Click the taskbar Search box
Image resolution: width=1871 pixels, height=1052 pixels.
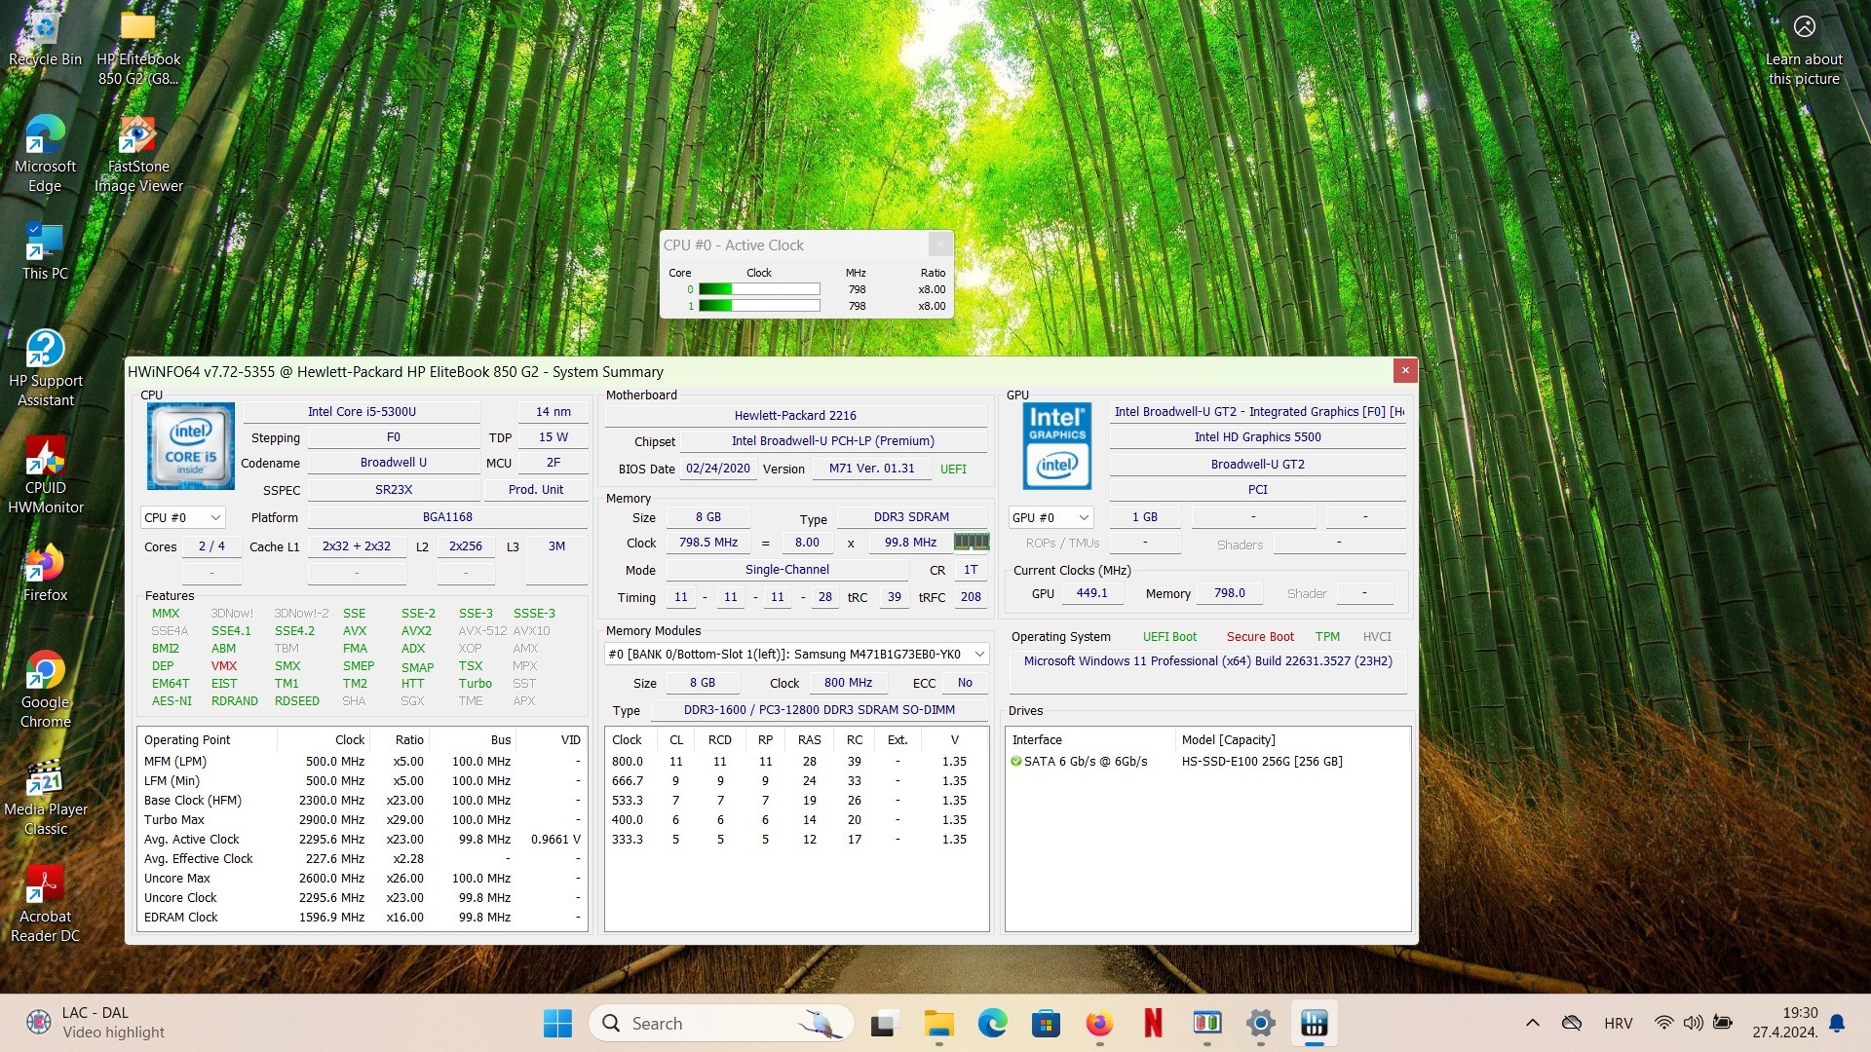(x=721, y=1023)
